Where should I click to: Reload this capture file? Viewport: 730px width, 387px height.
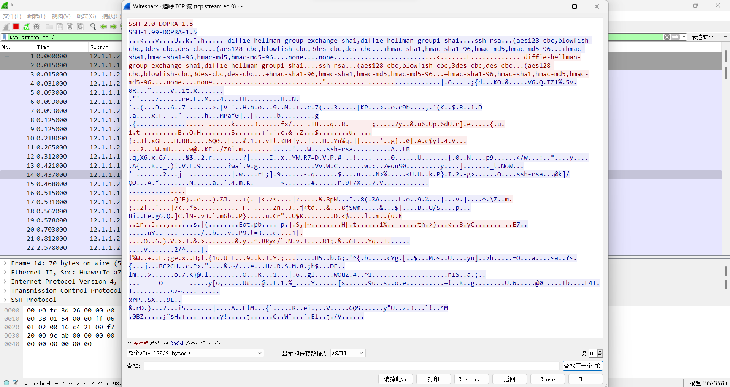coord(80,27)
